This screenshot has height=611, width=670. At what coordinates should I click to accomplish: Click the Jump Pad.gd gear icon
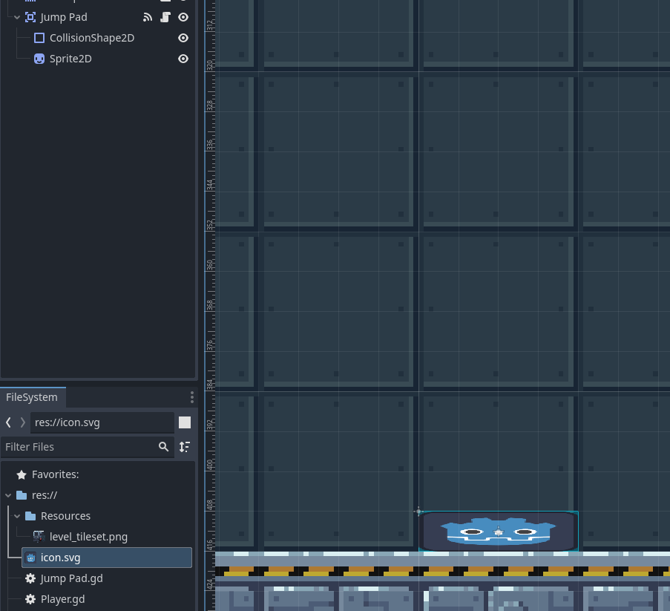pyautogui.click(x=30, y=578)
